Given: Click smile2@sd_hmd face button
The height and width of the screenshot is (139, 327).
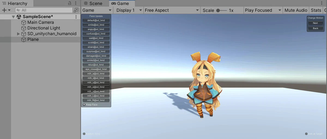Looking at the screenshot, I should coord(96,60).
